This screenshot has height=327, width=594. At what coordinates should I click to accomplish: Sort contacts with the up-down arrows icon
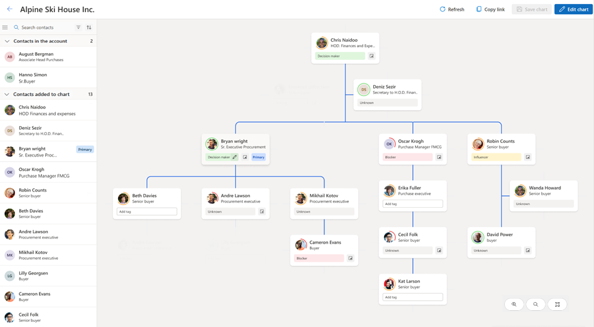coord(89,27)
